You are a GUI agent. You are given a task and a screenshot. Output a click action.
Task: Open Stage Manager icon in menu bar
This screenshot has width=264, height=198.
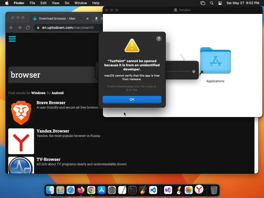pyautogui.click(x=203, y=3)
